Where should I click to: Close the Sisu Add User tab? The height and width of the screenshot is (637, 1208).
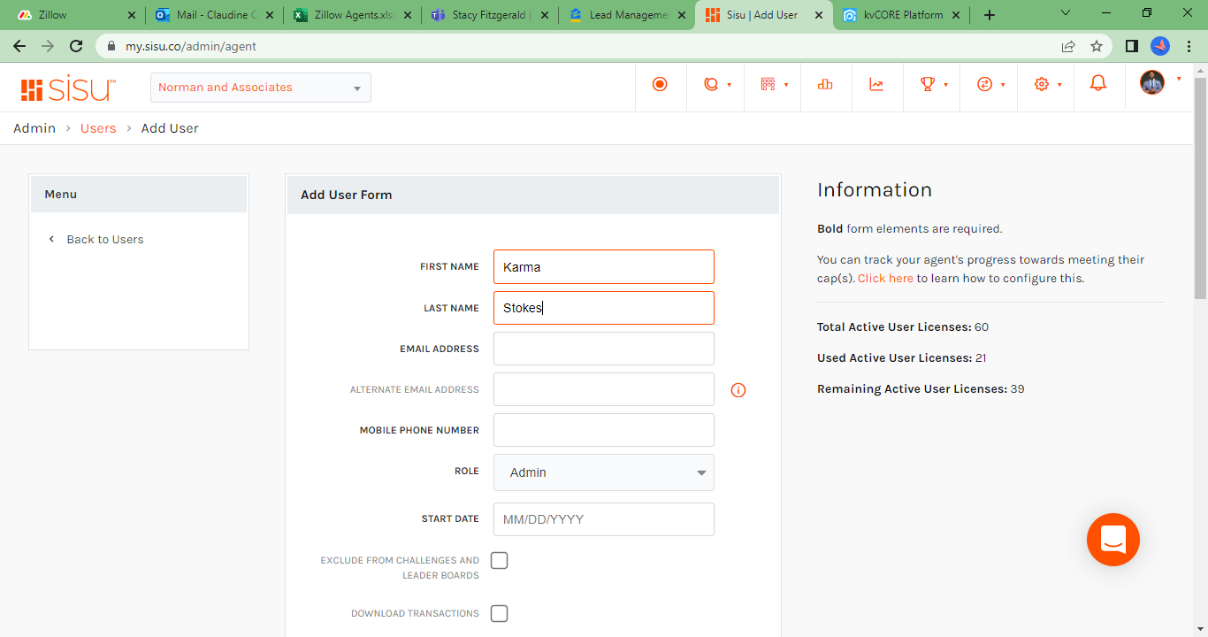tap(818, 15)
